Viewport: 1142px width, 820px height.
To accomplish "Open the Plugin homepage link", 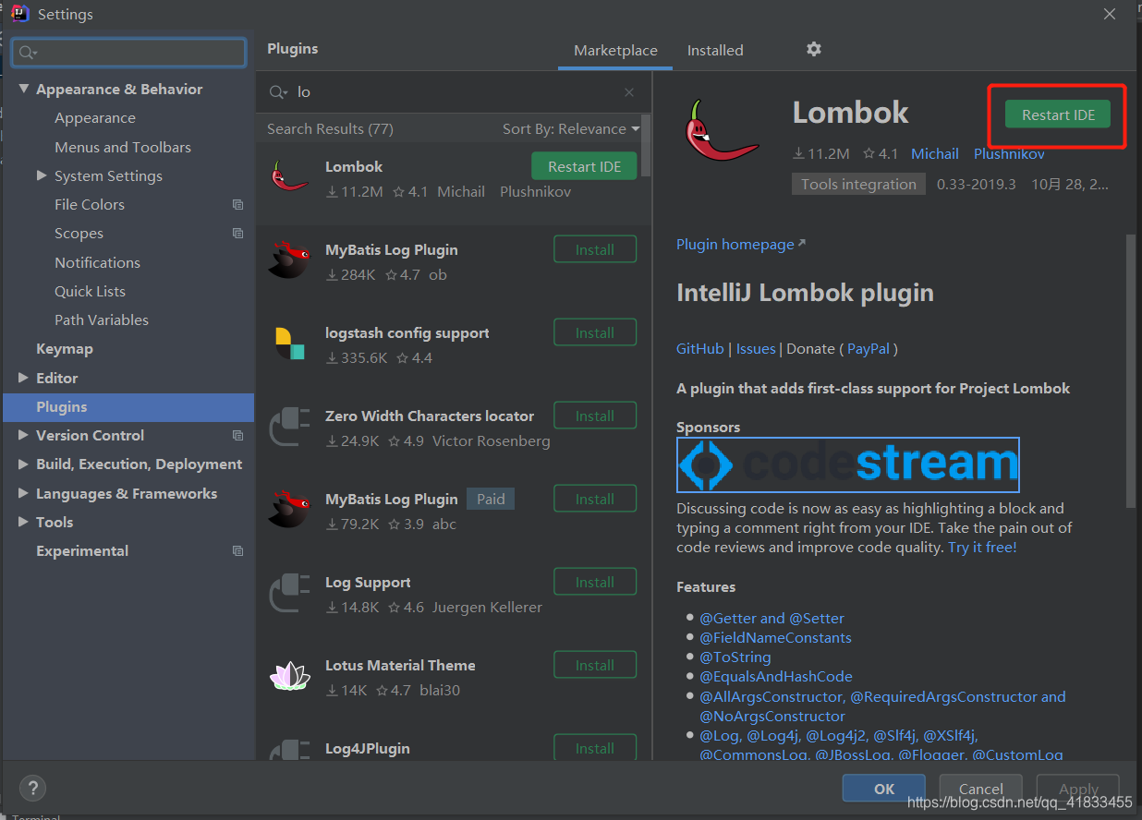I will click(x=741, y=245).
